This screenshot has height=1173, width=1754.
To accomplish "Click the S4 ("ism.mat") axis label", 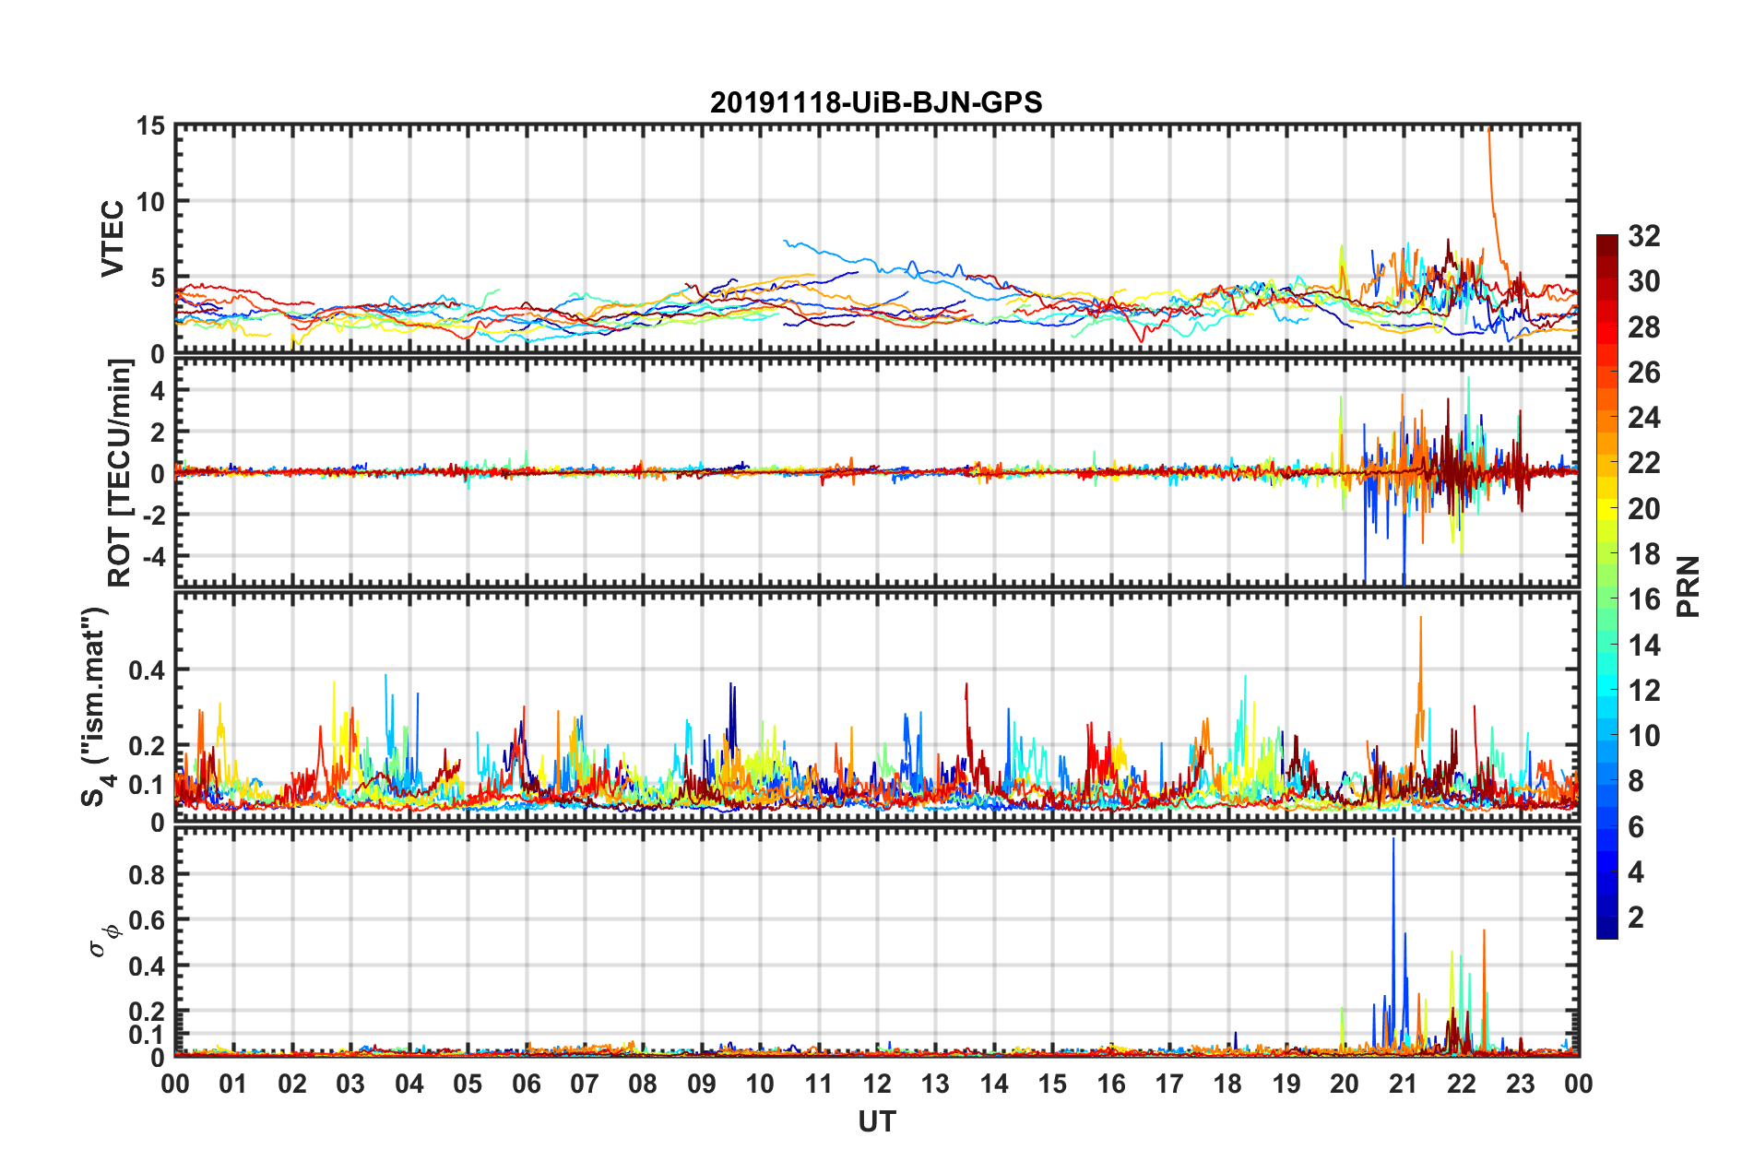I will (98, 707).
